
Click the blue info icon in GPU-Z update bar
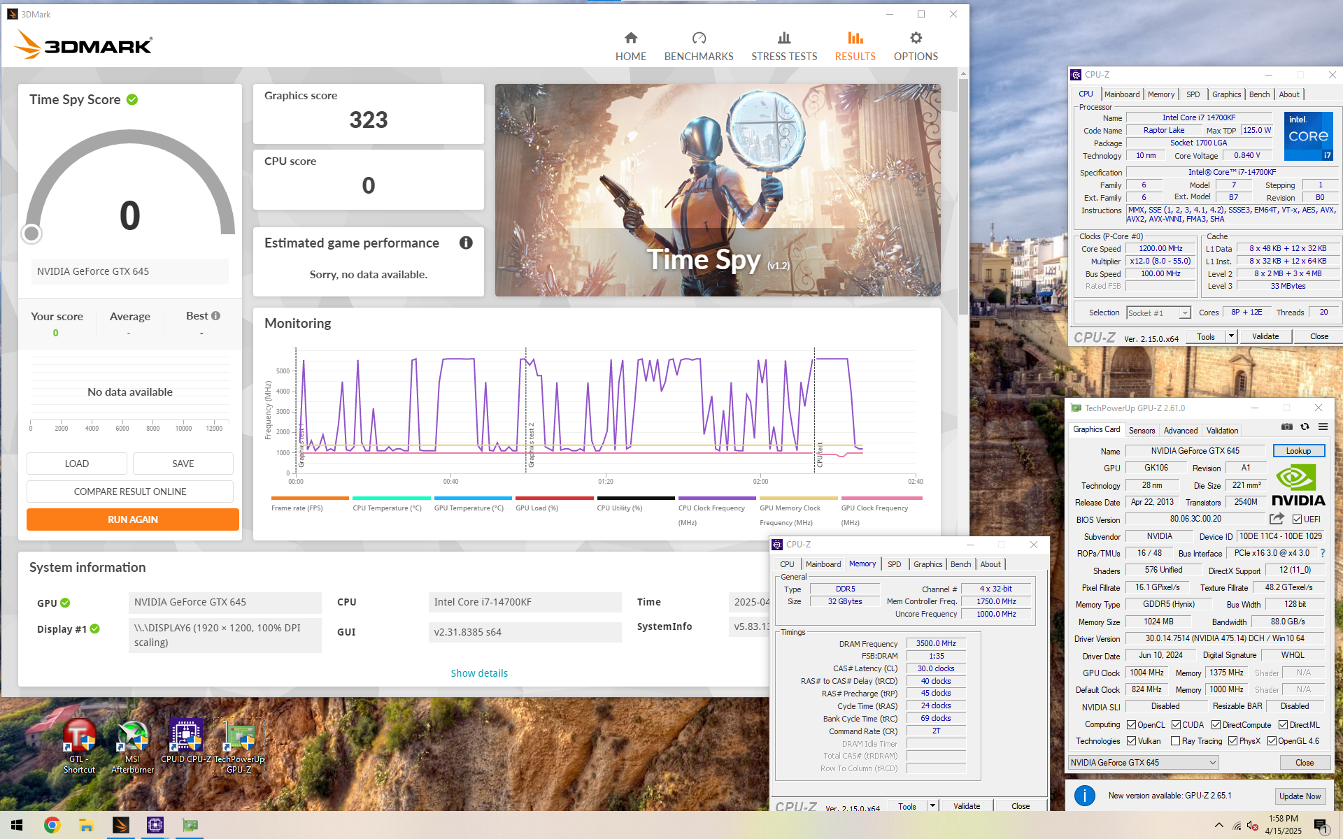(x=1085, y=796)
